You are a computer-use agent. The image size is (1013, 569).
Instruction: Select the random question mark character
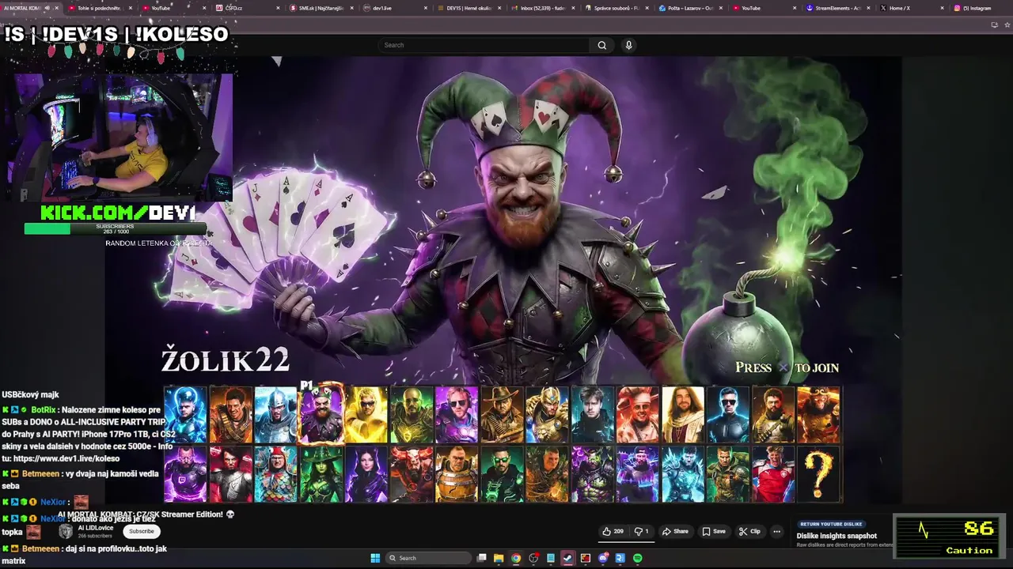[818, 474]
